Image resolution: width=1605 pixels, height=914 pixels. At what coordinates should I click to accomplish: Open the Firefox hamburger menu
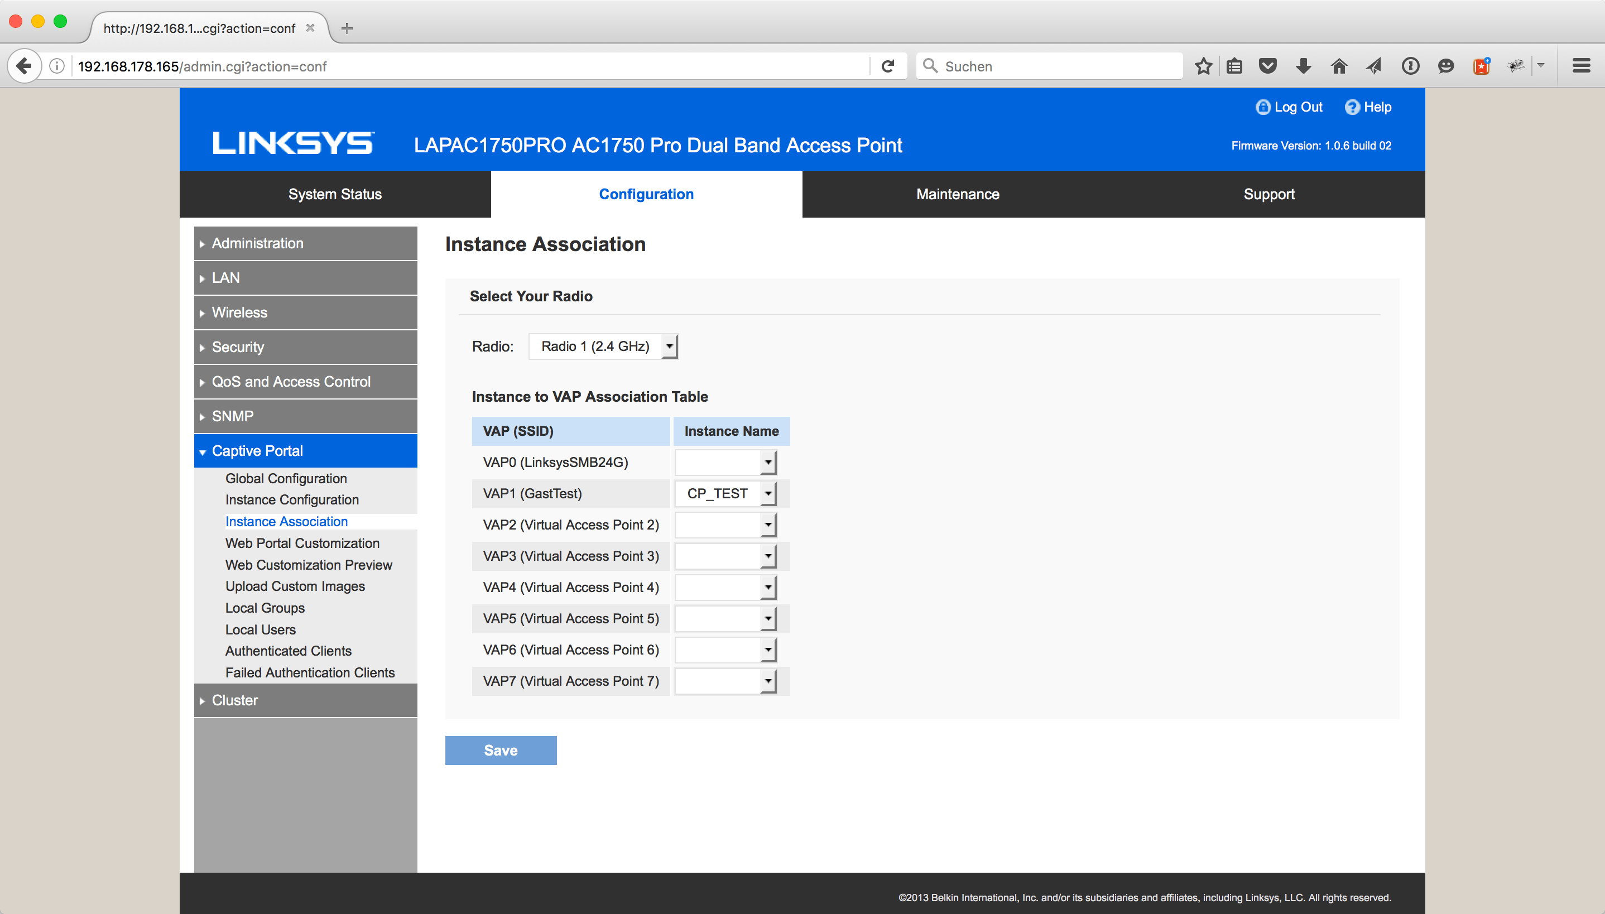click(1580, 66)
